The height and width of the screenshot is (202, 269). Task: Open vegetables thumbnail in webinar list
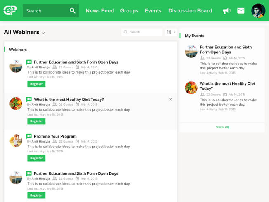click(16, 104)
